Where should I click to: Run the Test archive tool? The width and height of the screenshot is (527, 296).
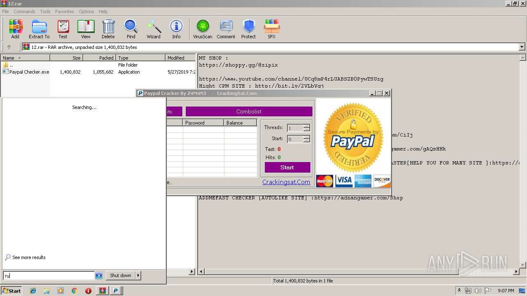click(x=63, y=29)
